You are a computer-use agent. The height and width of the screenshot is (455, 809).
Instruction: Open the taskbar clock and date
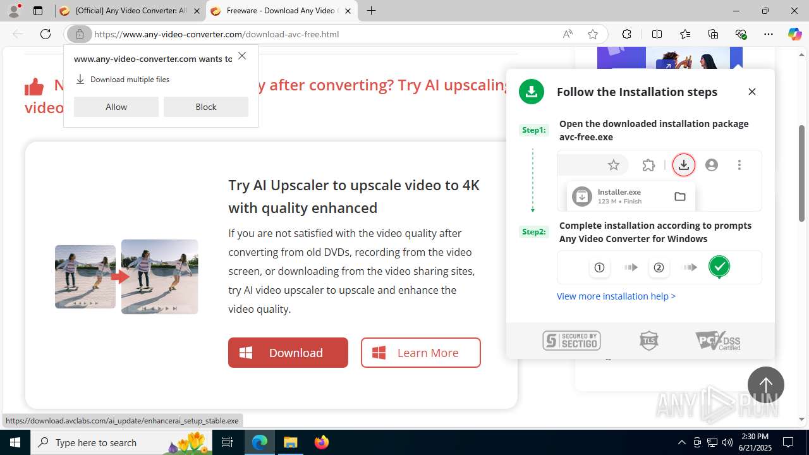tap(755, 442)
